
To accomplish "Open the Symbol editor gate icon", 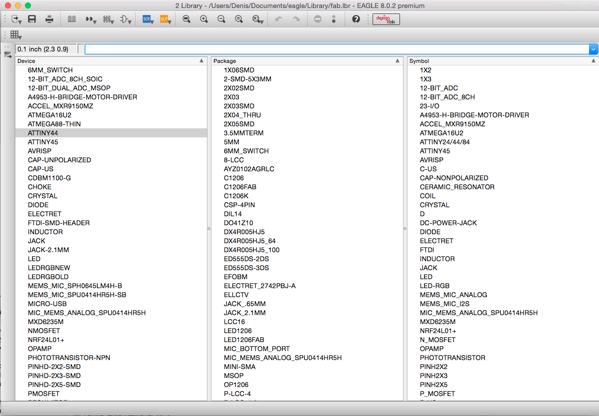I will click(x=126, y=19).
